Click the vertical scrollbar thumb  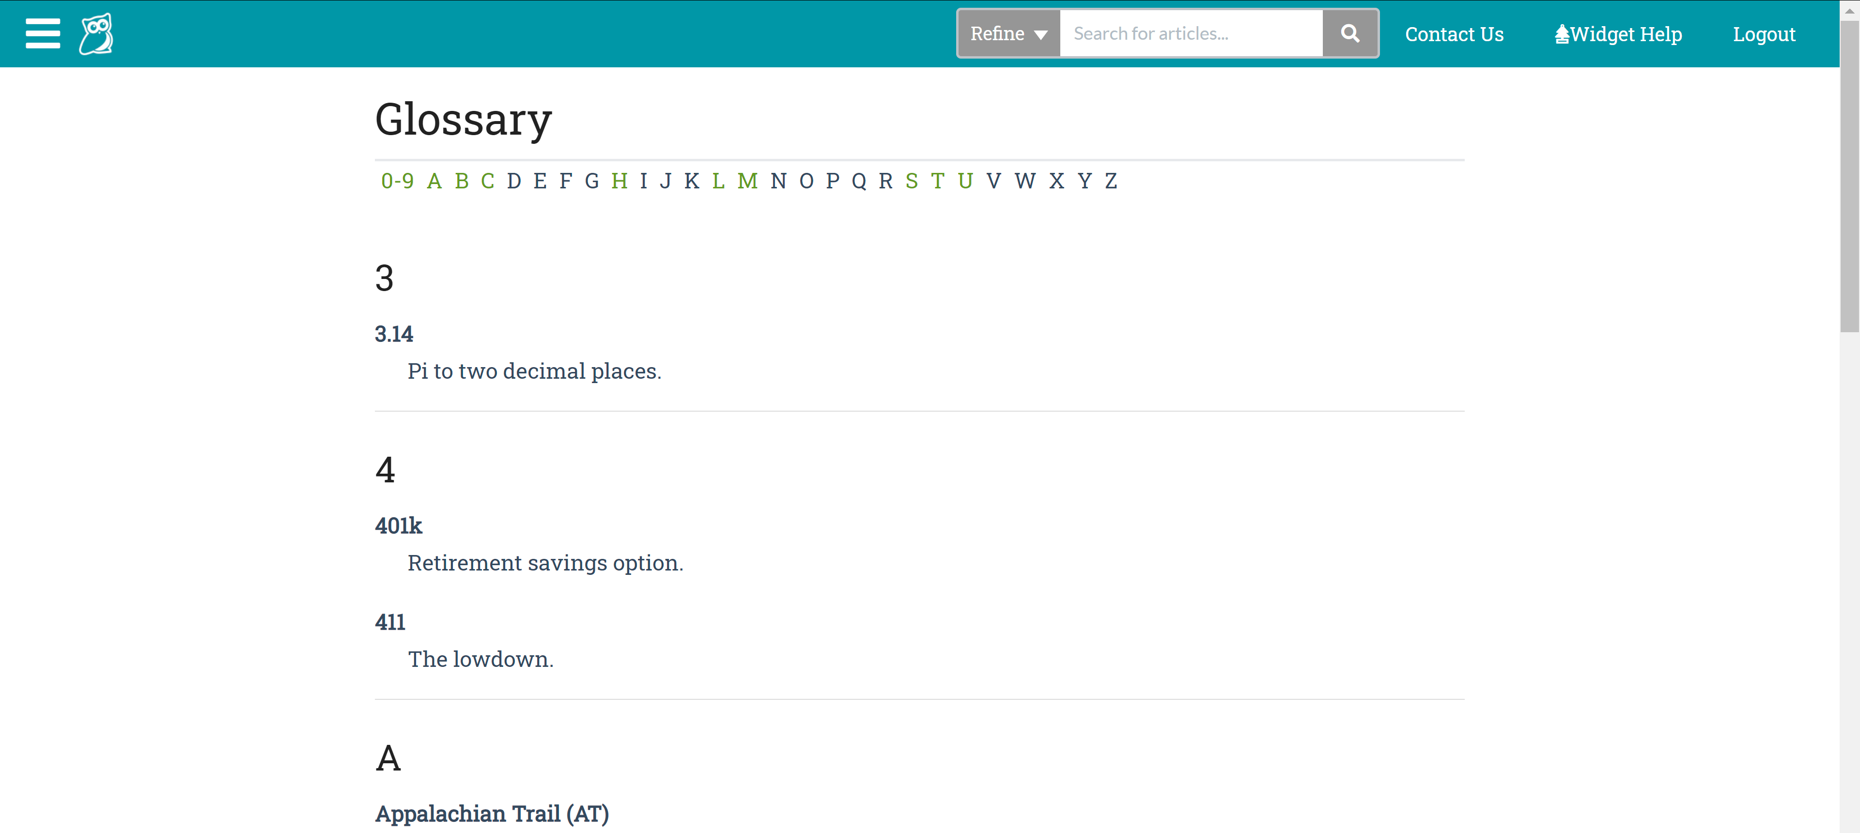(1849, 177)
